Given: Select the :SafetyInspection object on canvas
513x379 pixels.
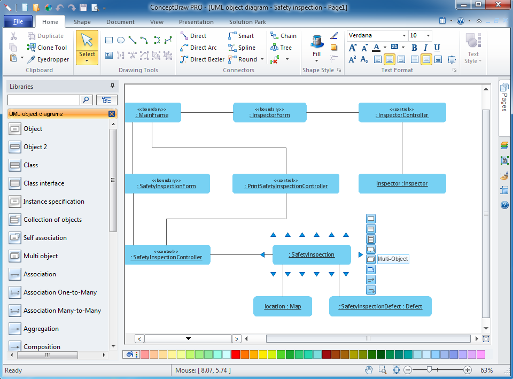Looking at the screenshot, I should (312, 254).
